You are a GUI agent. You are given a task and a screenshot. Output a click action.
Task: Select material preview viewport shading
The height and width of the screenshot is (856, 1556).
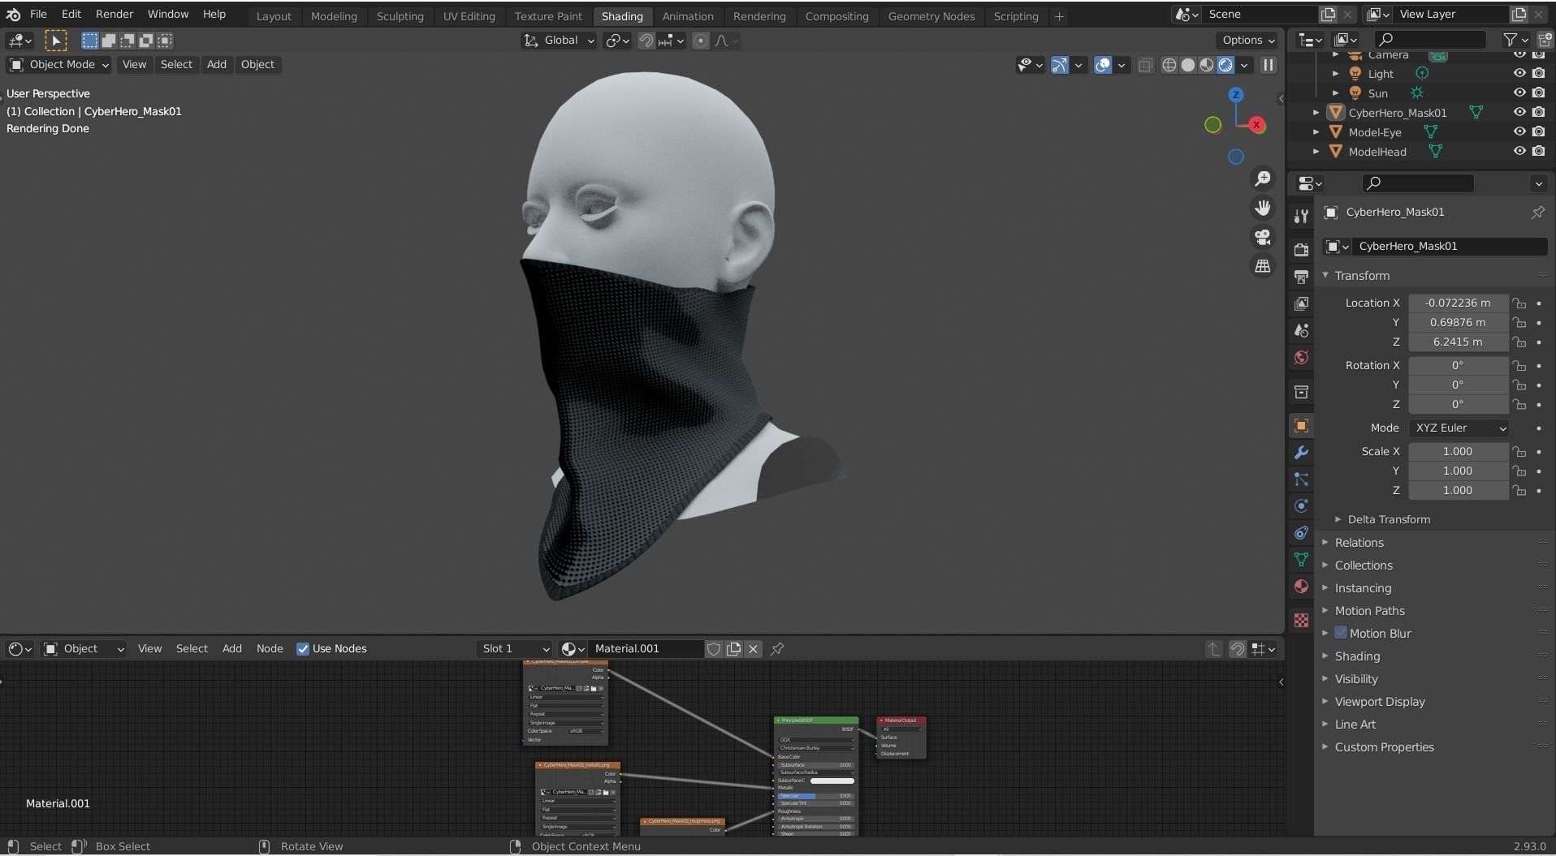[1207, 65]
